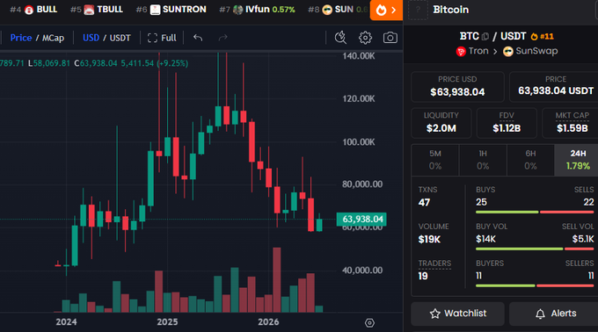Select #6 SUNTRON trending token
This screenshot has height=332, width=598.
[171, 10]
